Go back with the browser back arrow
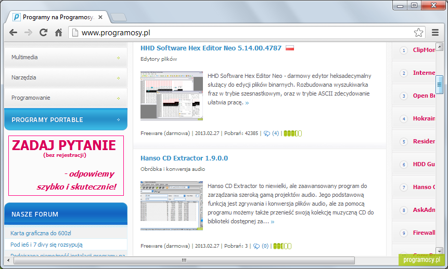The image size is (448, 269). (13, 33)
